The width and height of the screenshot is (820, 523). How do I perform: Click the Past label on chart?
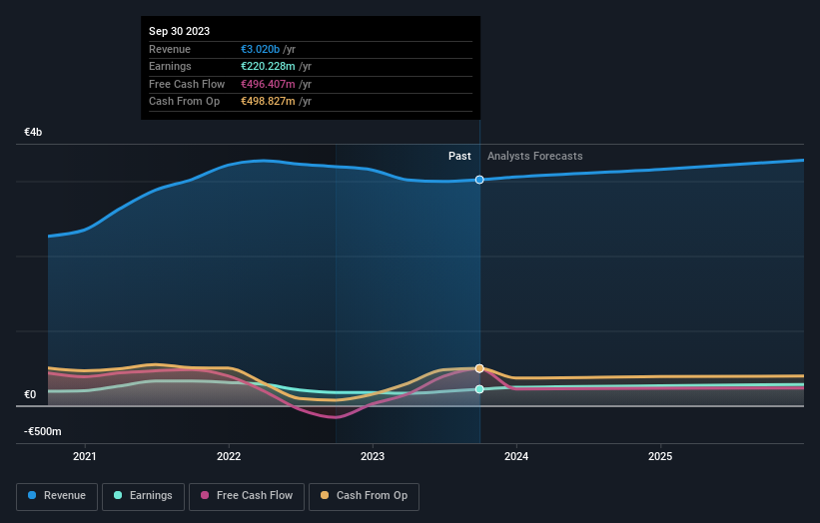click(459, 156)
